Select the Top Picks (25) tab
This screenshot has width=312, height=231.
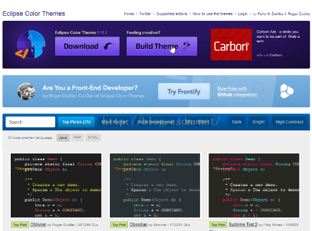pyautogui.click(x=76, y=122)
